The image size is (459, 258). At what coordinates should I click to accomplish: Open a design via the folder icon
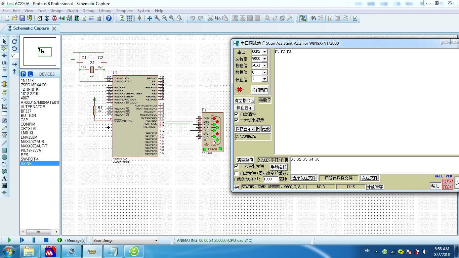pyautogui.click(x=15, y=18)
